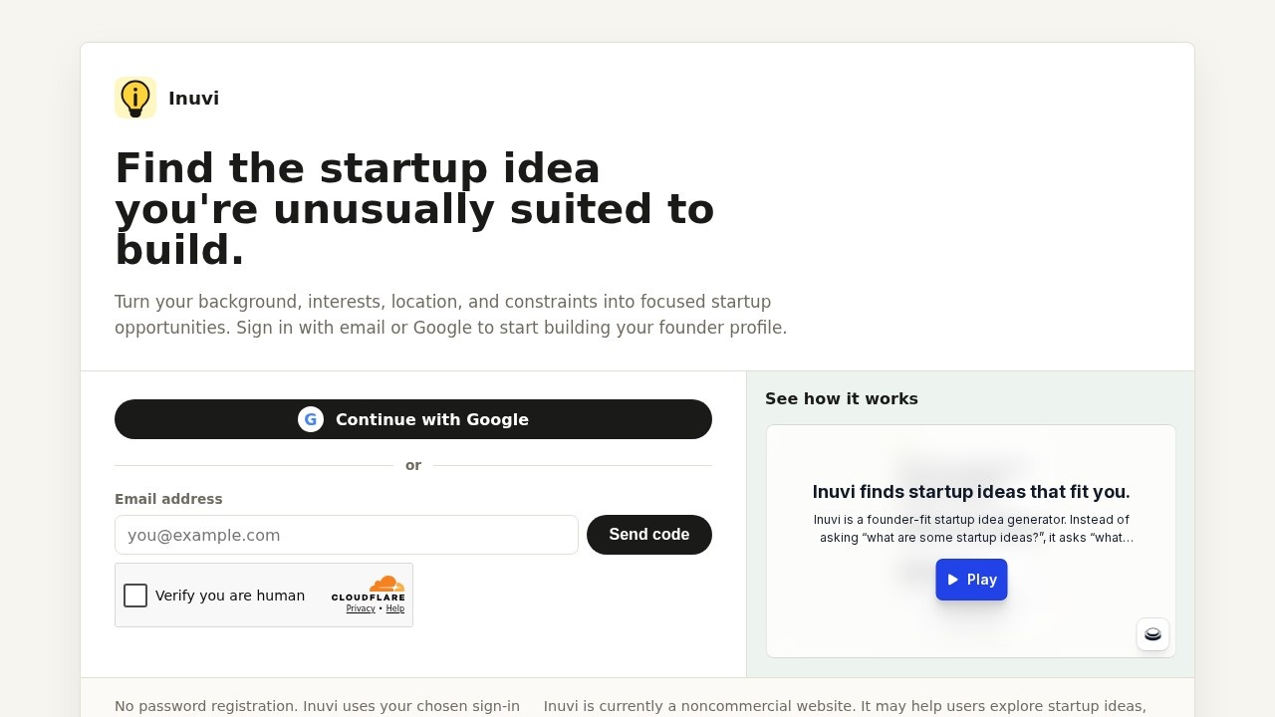Click the Inuvi brand name text

pyautogui.click(x=193, y=98)
